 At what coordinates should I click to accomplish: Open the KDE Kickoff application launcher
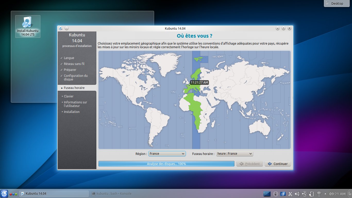coord(4,194)
